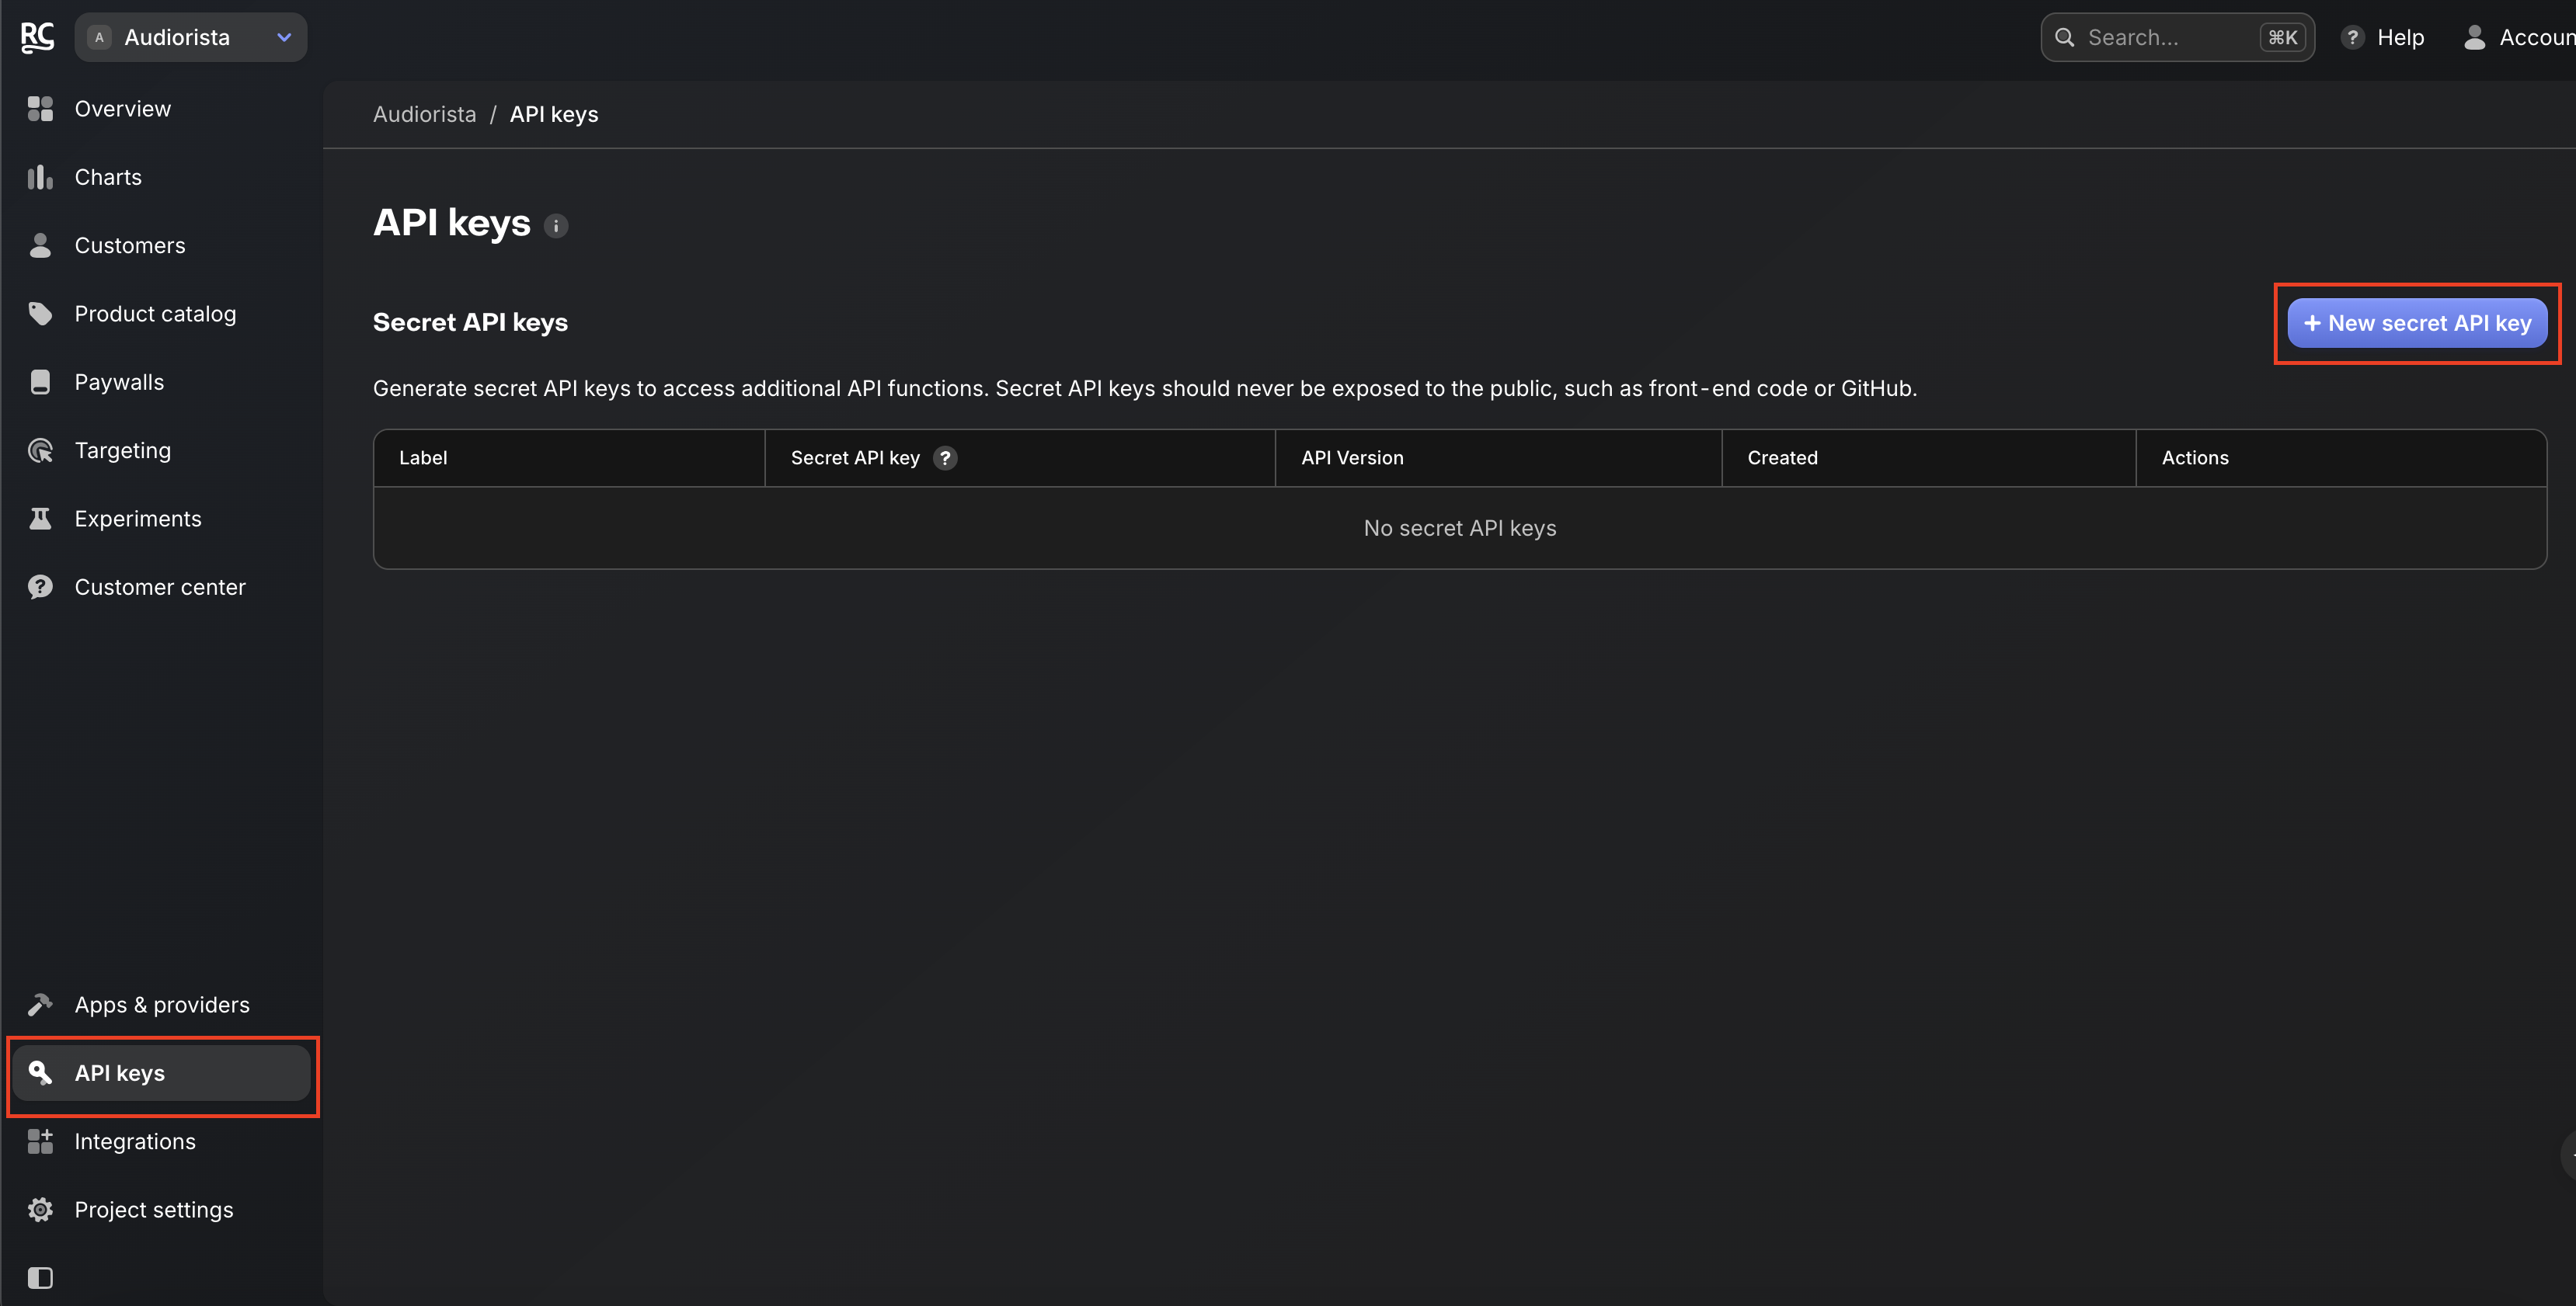The height and width of the screenshot is (1306, 2576).
Task: Open Charts from the sidebar
Action: [x=108, y=177]
